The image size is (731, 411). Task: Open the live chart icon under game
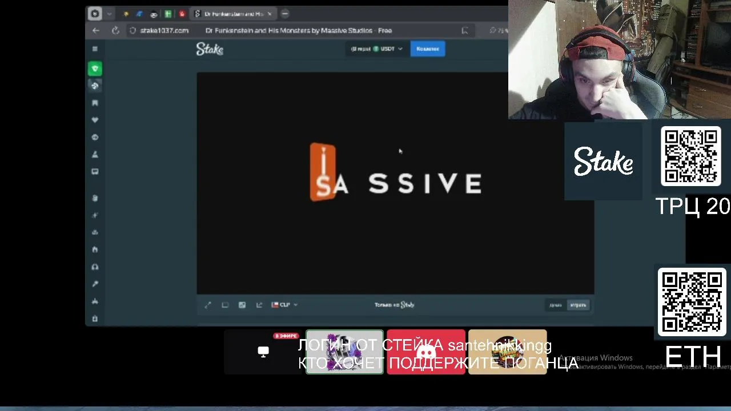pos(259,305)
